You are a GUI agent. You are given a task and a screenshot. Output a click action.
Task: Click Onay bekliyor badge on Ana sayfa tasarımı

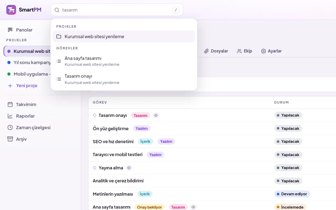pos(149,207)
